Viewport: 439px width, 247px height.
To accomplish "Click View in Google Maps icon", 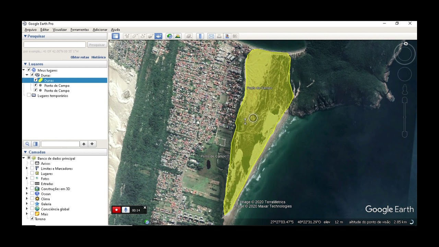I will [x=235, y=36].
